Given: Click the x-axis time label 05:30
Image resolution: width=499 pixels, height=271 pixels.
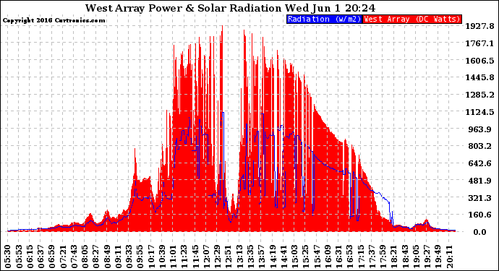Looking at the screenshot, I should [9, 257].
